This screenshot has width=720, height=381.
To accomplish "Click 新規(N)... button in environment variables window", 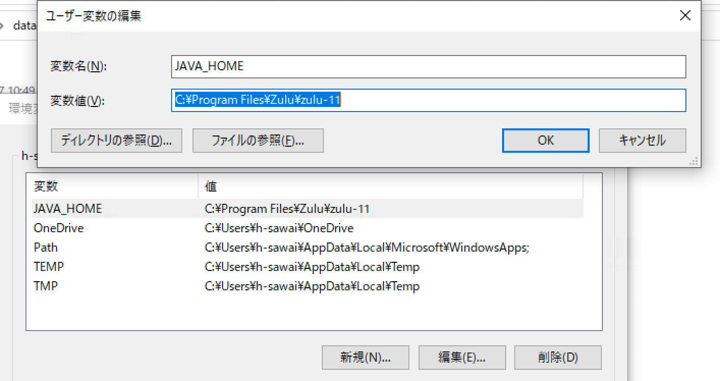I will point(365,357).
